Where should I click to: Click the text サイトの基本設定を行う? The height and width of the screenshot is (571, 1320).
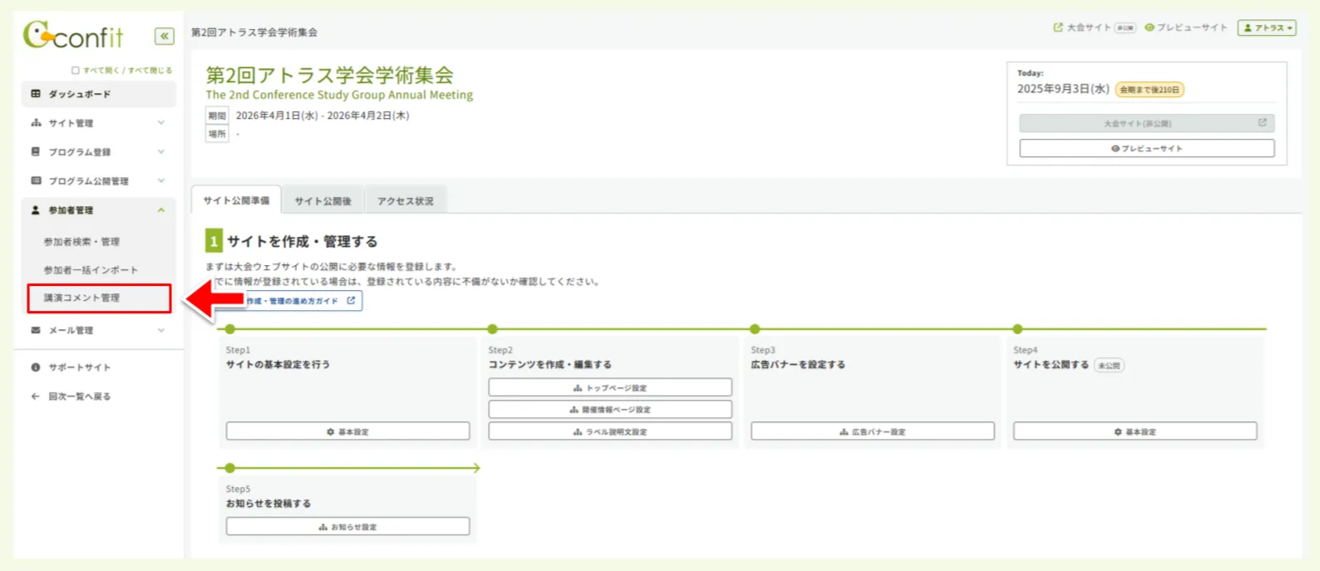point(278,365)
